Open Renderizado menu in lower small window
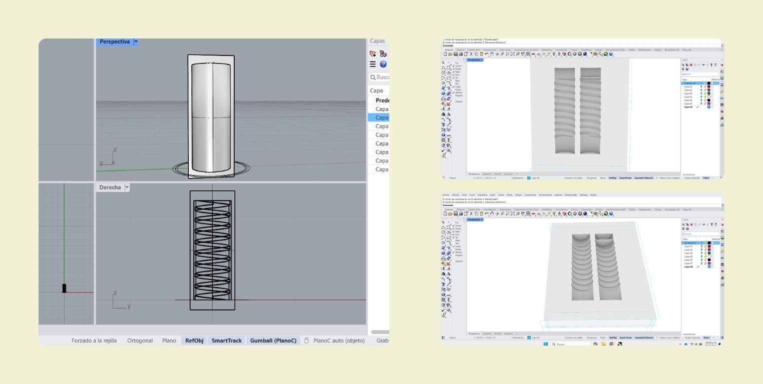763x384 pixels. 571,195
